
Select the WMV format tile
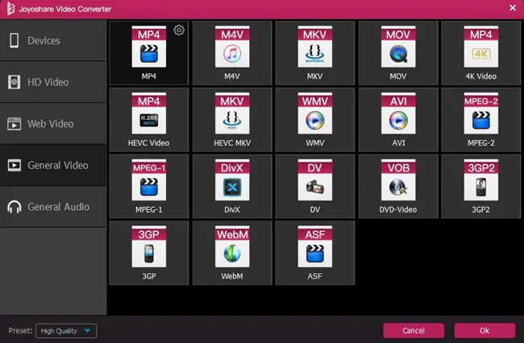[x=314, y=120]
